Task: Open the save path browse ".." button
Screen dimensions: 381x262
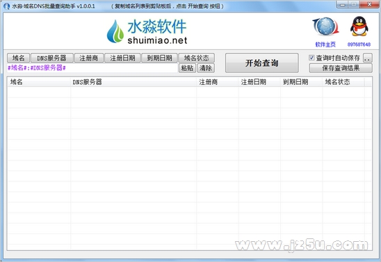Action: click(x=368, y=58)
